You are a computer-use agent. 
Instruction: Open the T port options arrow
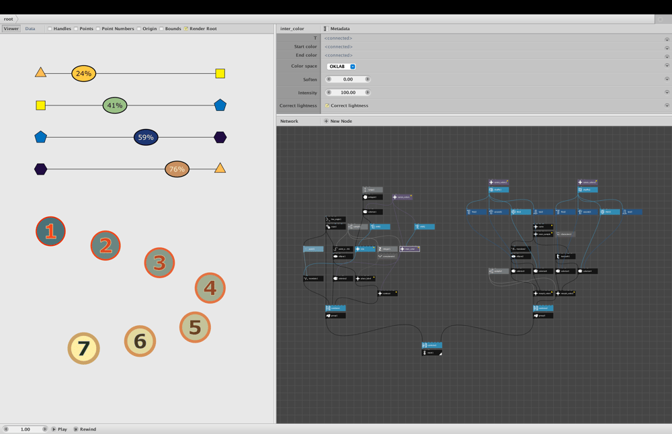tap(667, 39)
